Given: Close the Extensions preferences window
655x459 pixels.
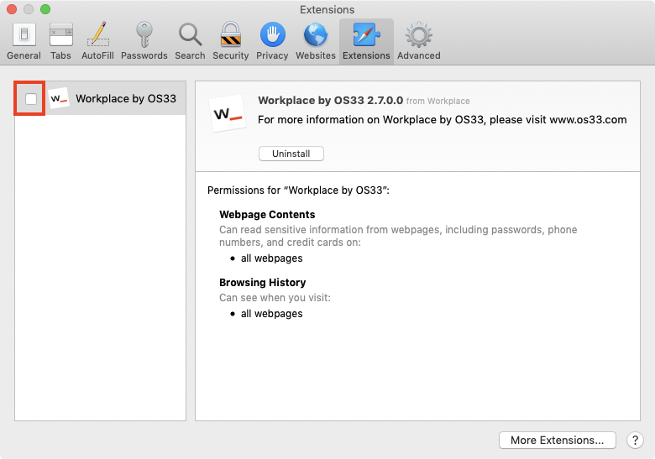Looking at the screenshot, I should [12, 9].
